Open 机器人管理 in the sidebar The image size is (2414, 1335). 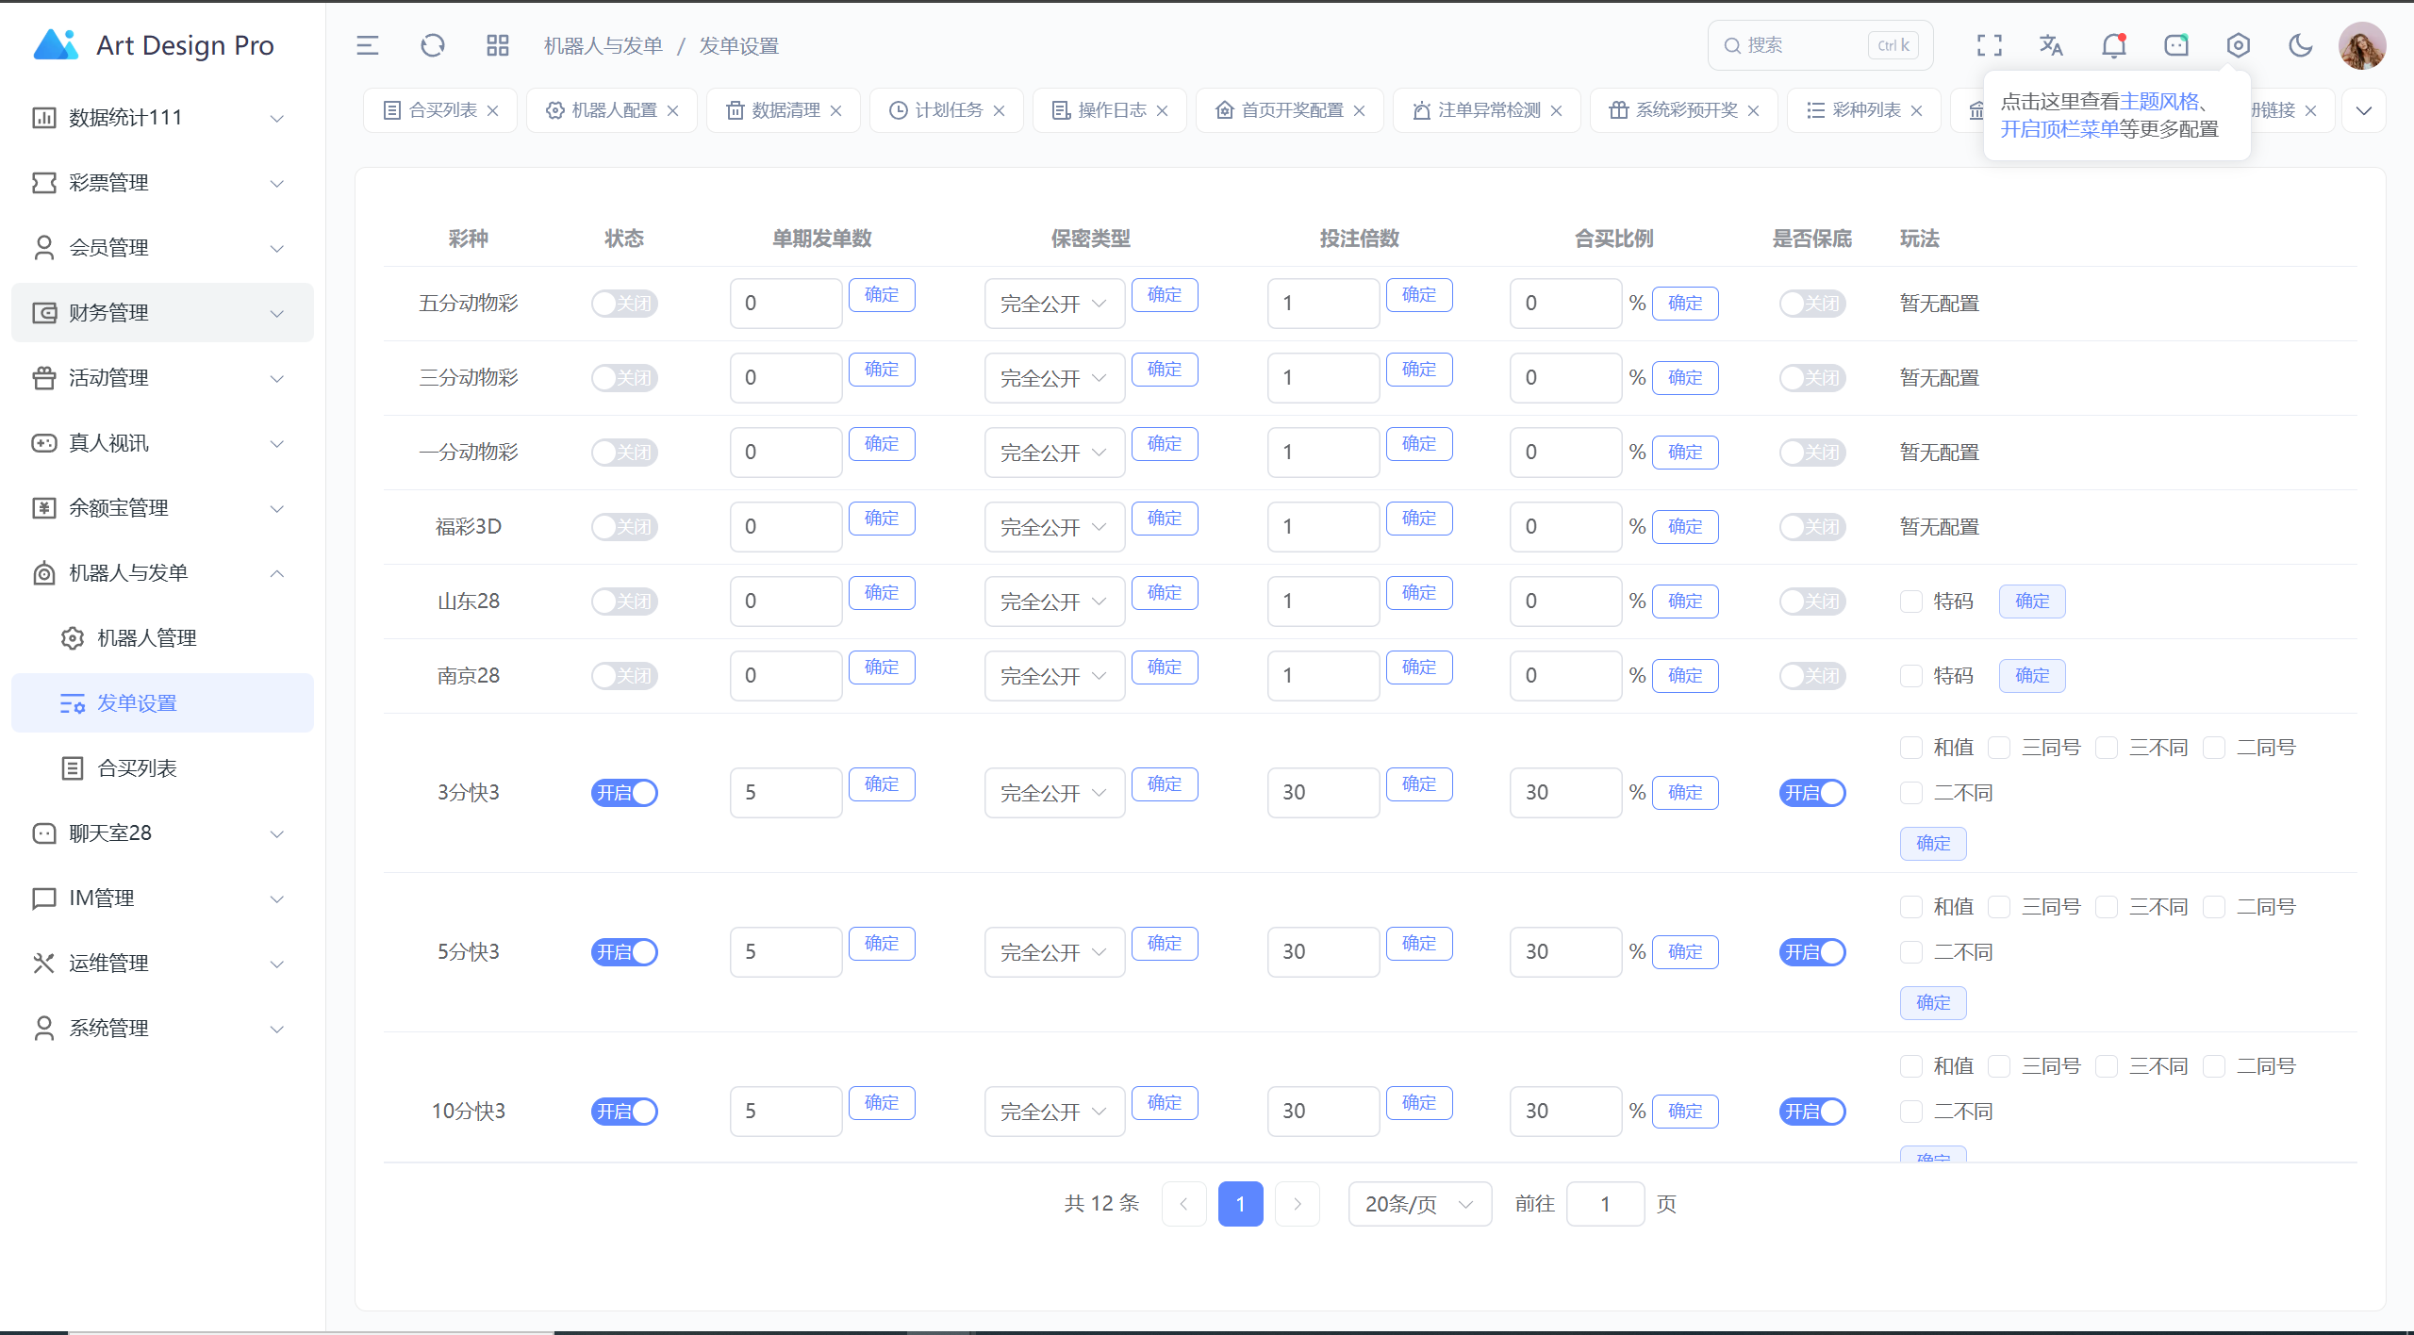[147, 638]
